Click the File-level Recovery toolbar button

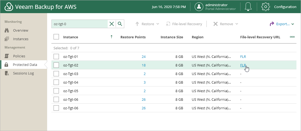pos(184,24)
